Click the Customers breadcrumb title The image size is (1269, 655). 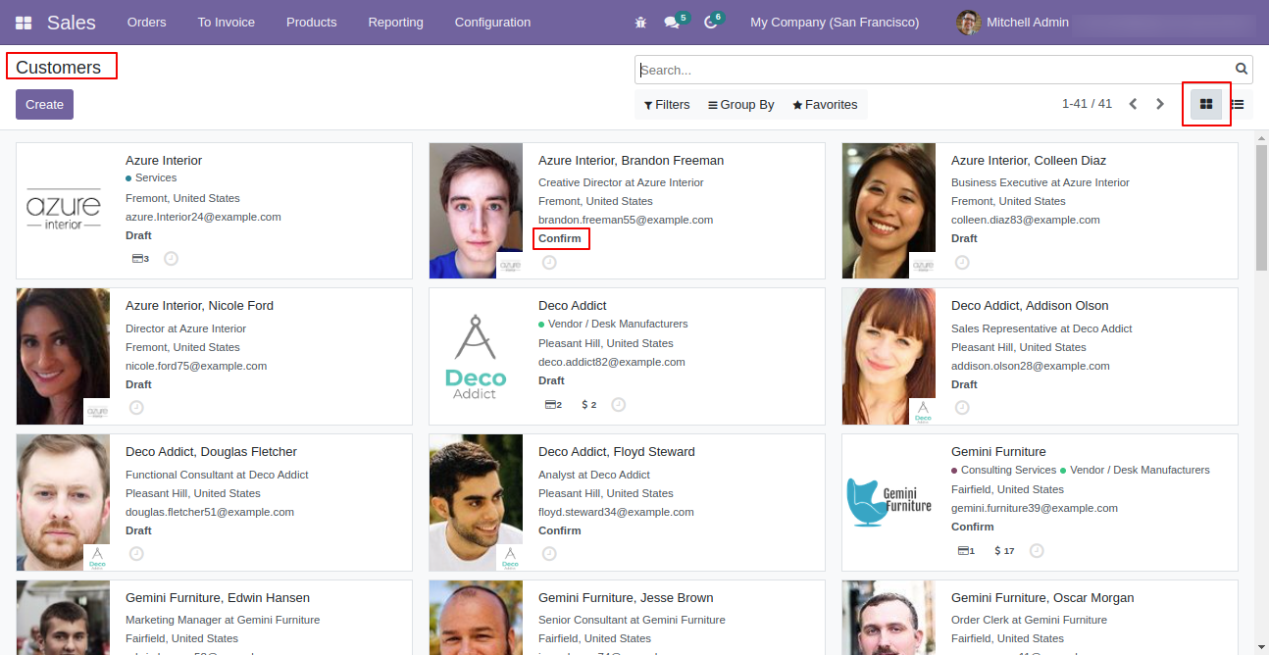58,68
